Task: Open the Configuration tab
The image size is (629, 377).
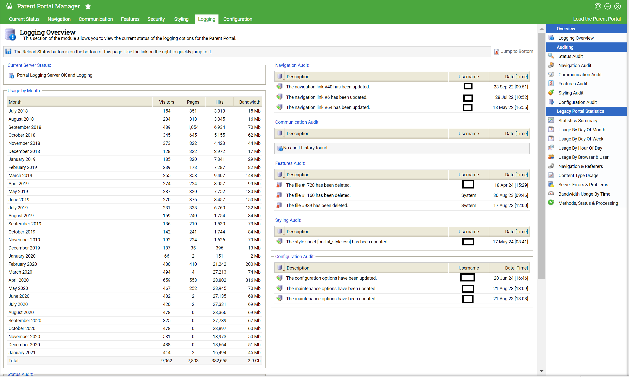Action: (x=238, y=19)
